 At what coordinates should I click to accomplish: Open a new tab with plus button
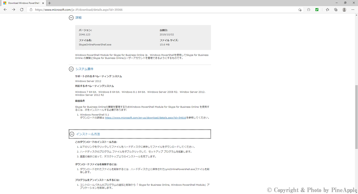(x=49, y=3)
